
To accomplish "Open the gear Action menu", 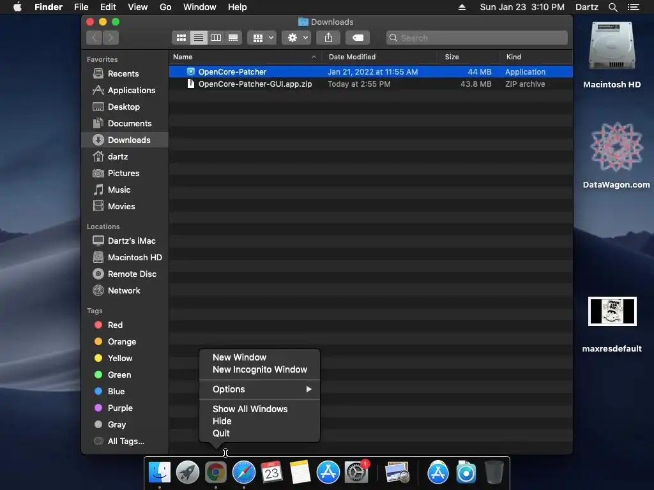I will click(296, 38).
